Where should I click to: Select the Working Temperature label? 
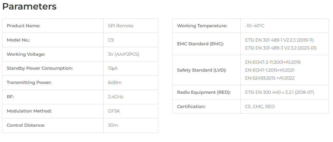[202, 26]
